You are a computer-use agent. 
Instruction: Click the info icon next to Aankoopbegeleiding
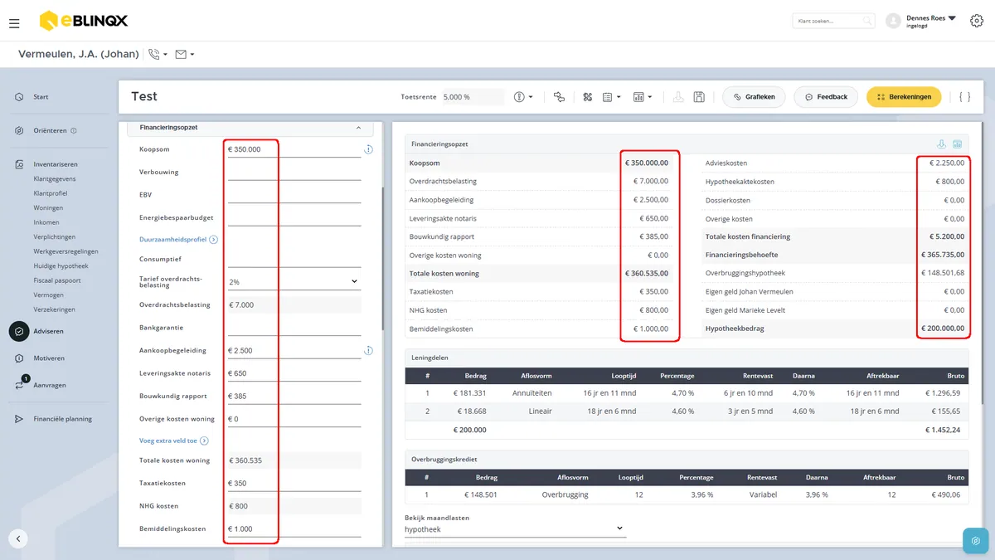pyautogui.click(x=368, y=350)
